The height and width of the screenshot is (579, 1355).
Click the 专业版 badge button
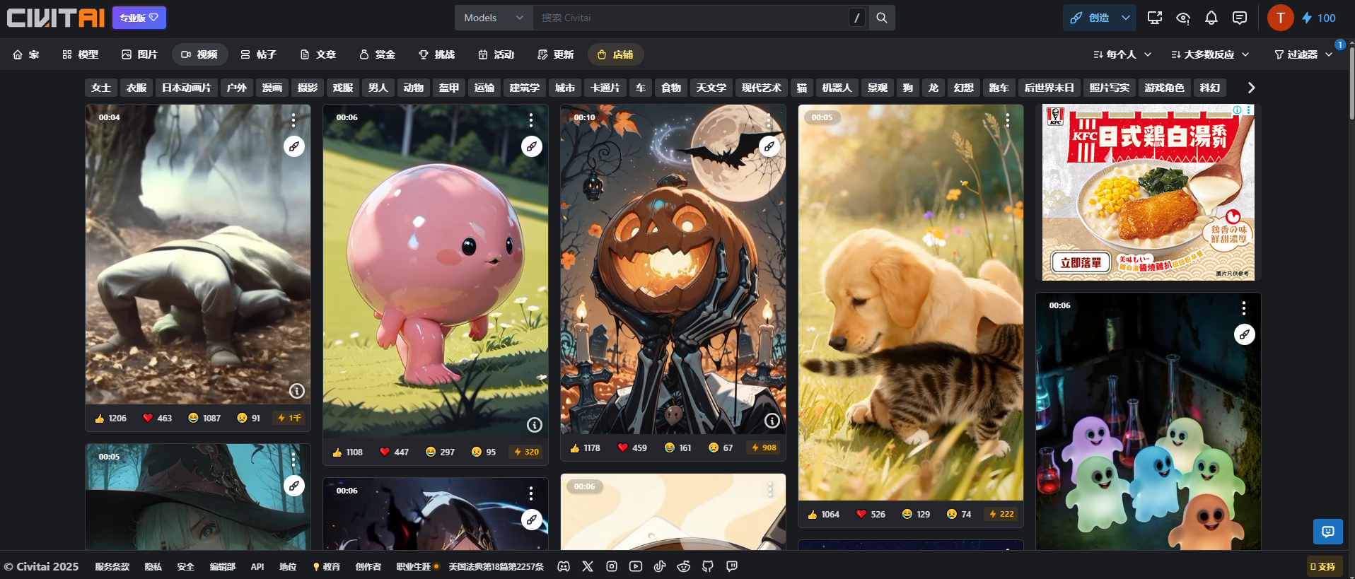click(139, 18)
